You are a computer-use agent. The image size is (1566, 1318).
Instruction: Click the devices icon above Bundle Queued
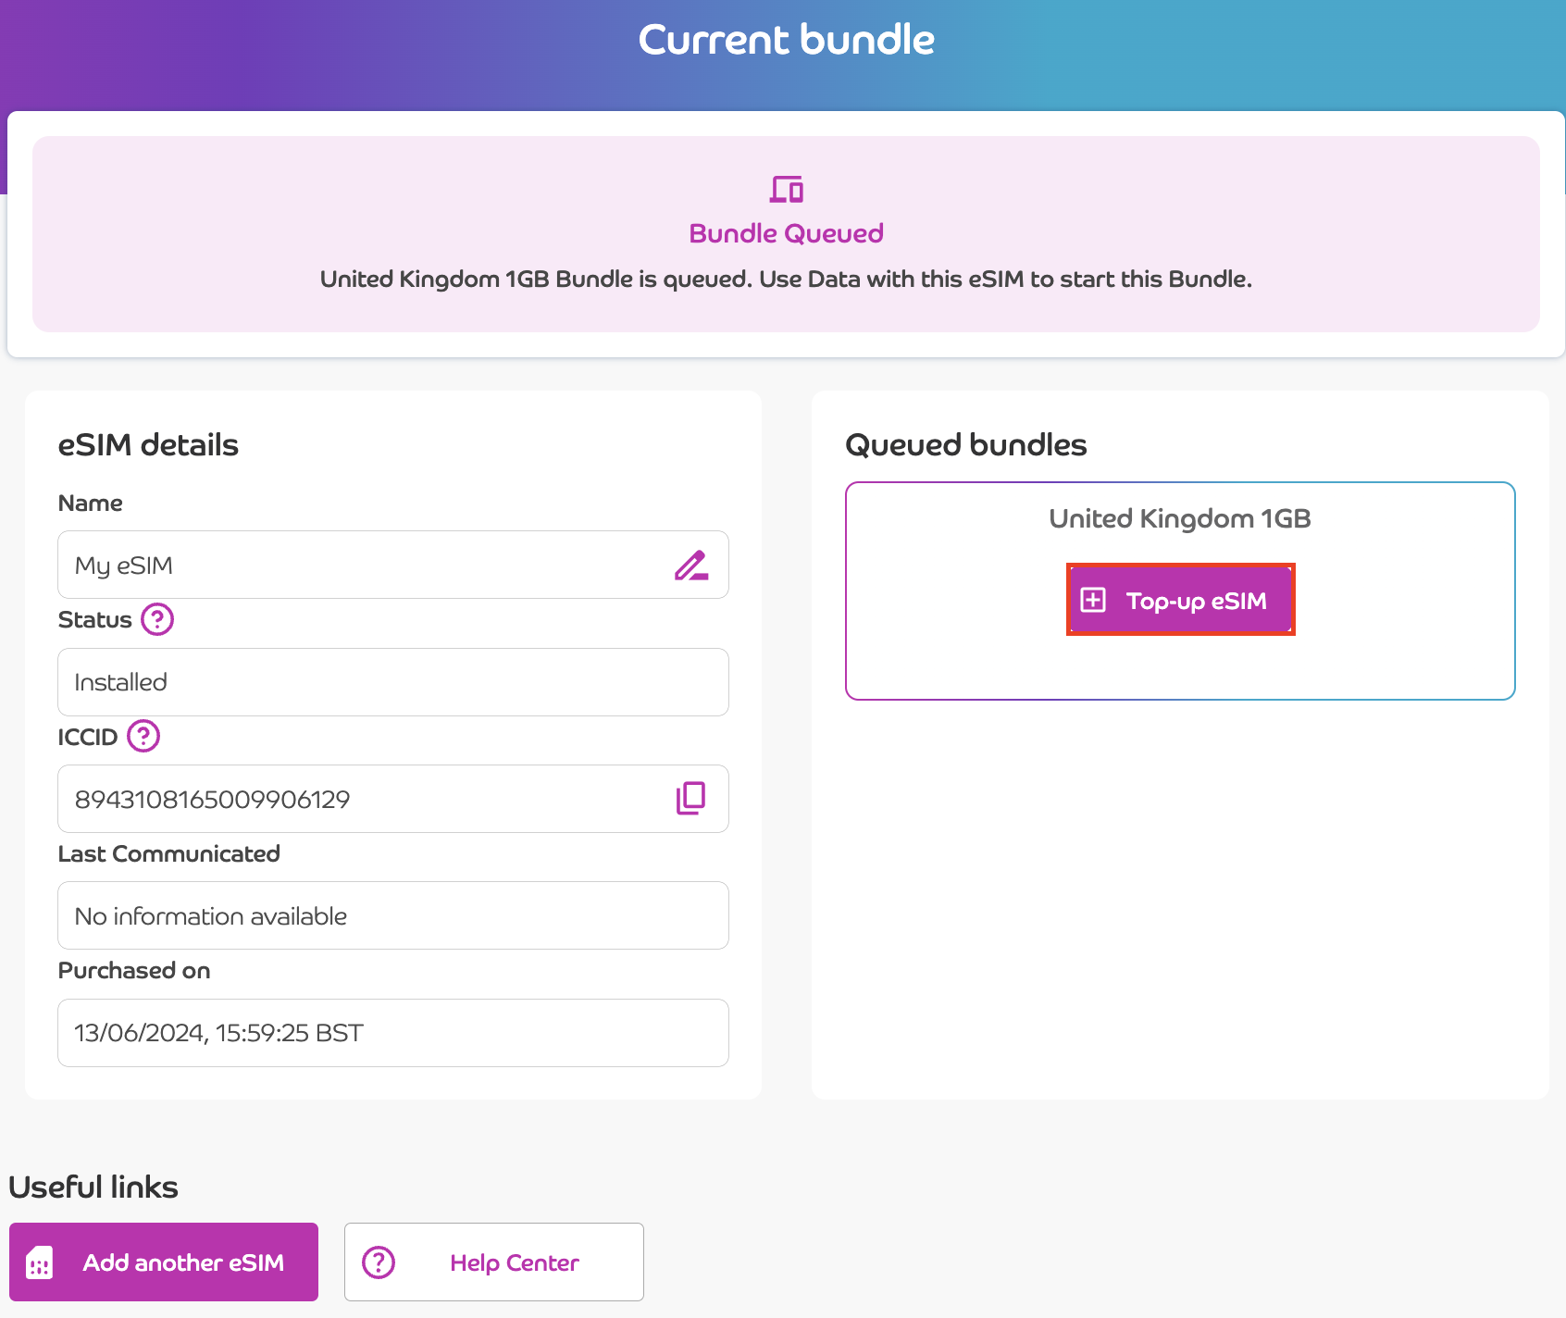(786, 189)
